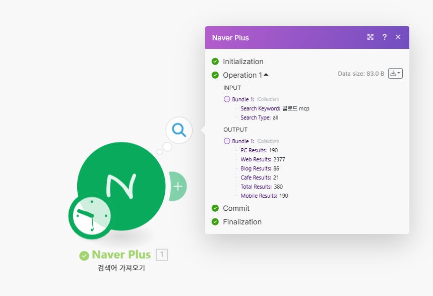
Task: Open help question mark icon
Action: click(385, 37)
